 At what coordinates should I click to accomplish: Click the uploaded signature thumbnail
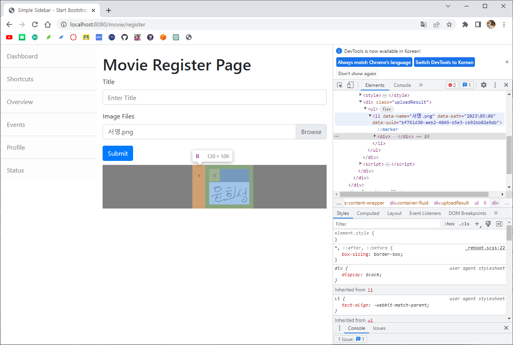(x=229, y=193)
